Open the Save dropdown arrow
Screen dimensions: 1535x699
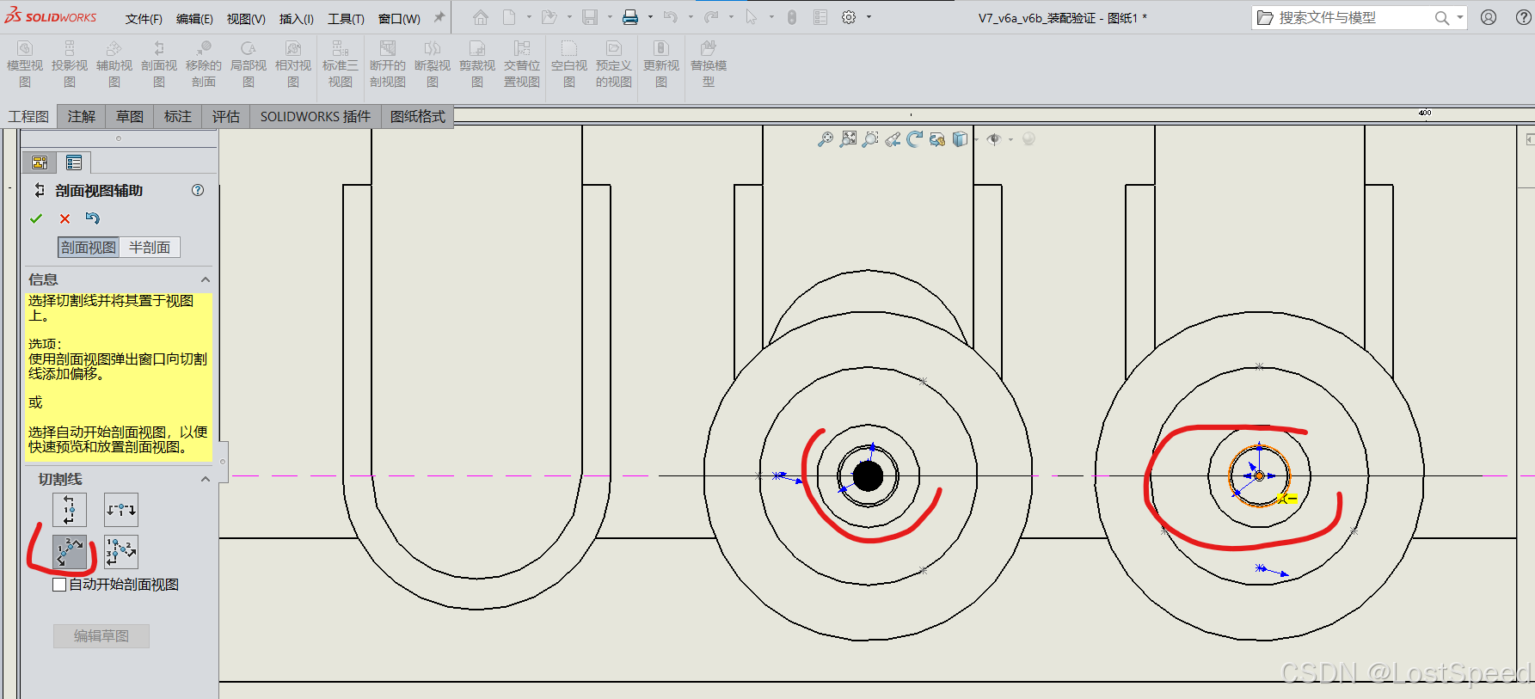click(x=610, y=17)
